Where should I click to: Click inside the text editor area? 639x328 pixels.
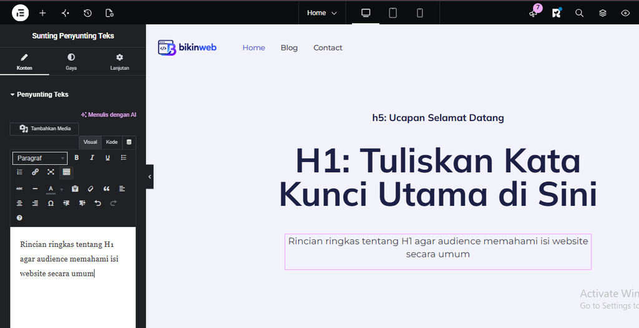73,277
